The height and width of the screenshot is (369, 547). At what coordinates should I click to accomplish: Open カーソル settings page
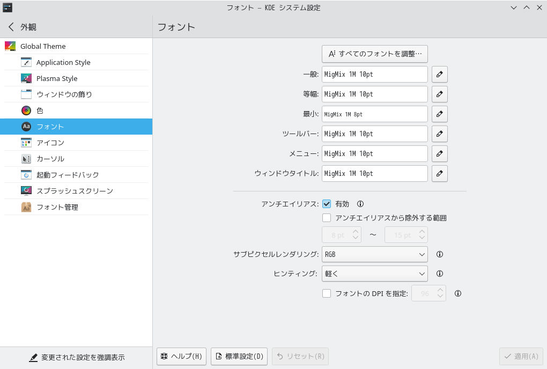pyautogui.click(x=76, y=159)
